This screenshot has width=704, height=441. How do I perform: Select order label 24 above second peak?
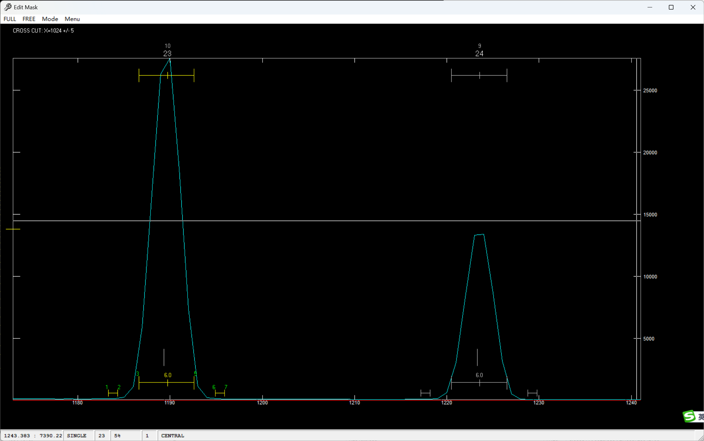click(x=479, y=54)
